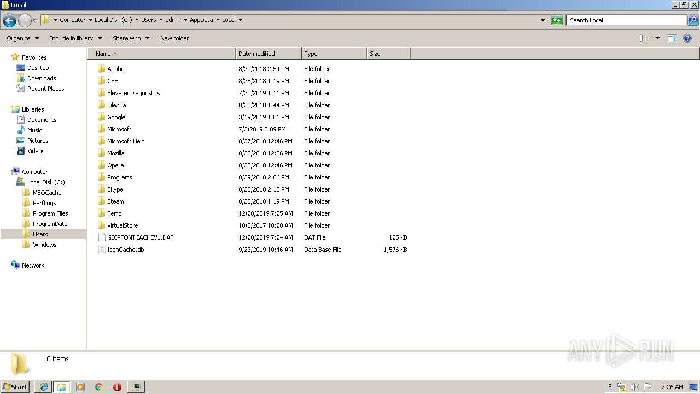Open the Music library
This screenshot has width=700, height=394.
pyautogui.click(x=34, y=130)
